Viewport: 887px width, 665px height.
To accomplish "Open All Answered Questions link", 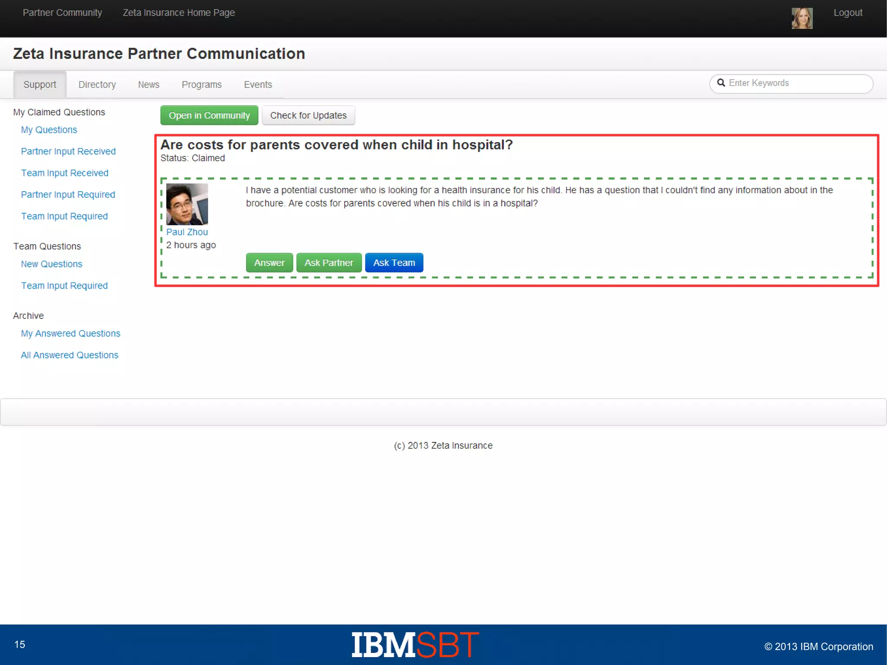I will point(70,355).
